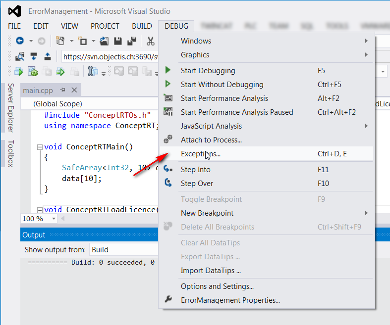This screenshot has height=325, width=390.
Task: Open the PROJECT menu
Action: point(105,26)
